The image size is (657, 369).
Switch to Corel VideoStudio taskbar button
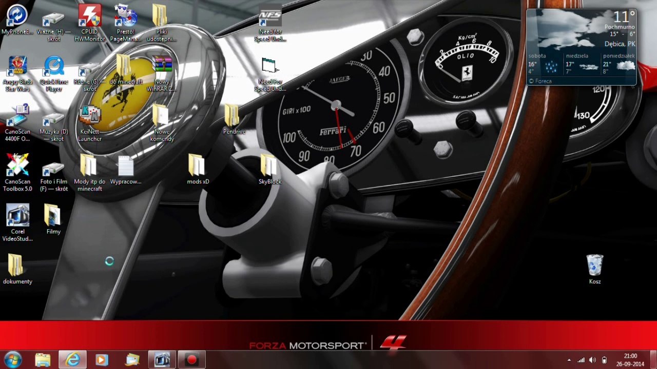pos(162,360)
